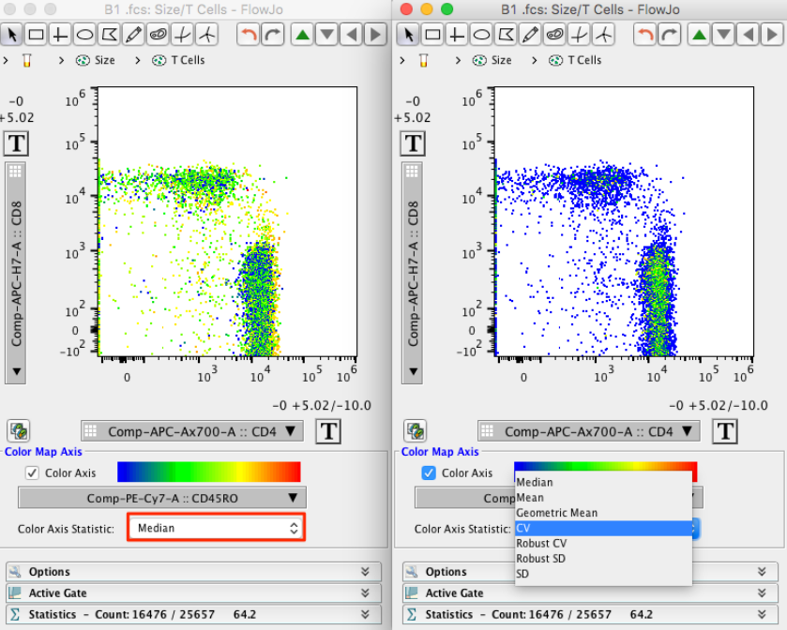Select the rectangle gate tool in left window
This screenshot has width=787, height=630.
(x=36, y=35)
